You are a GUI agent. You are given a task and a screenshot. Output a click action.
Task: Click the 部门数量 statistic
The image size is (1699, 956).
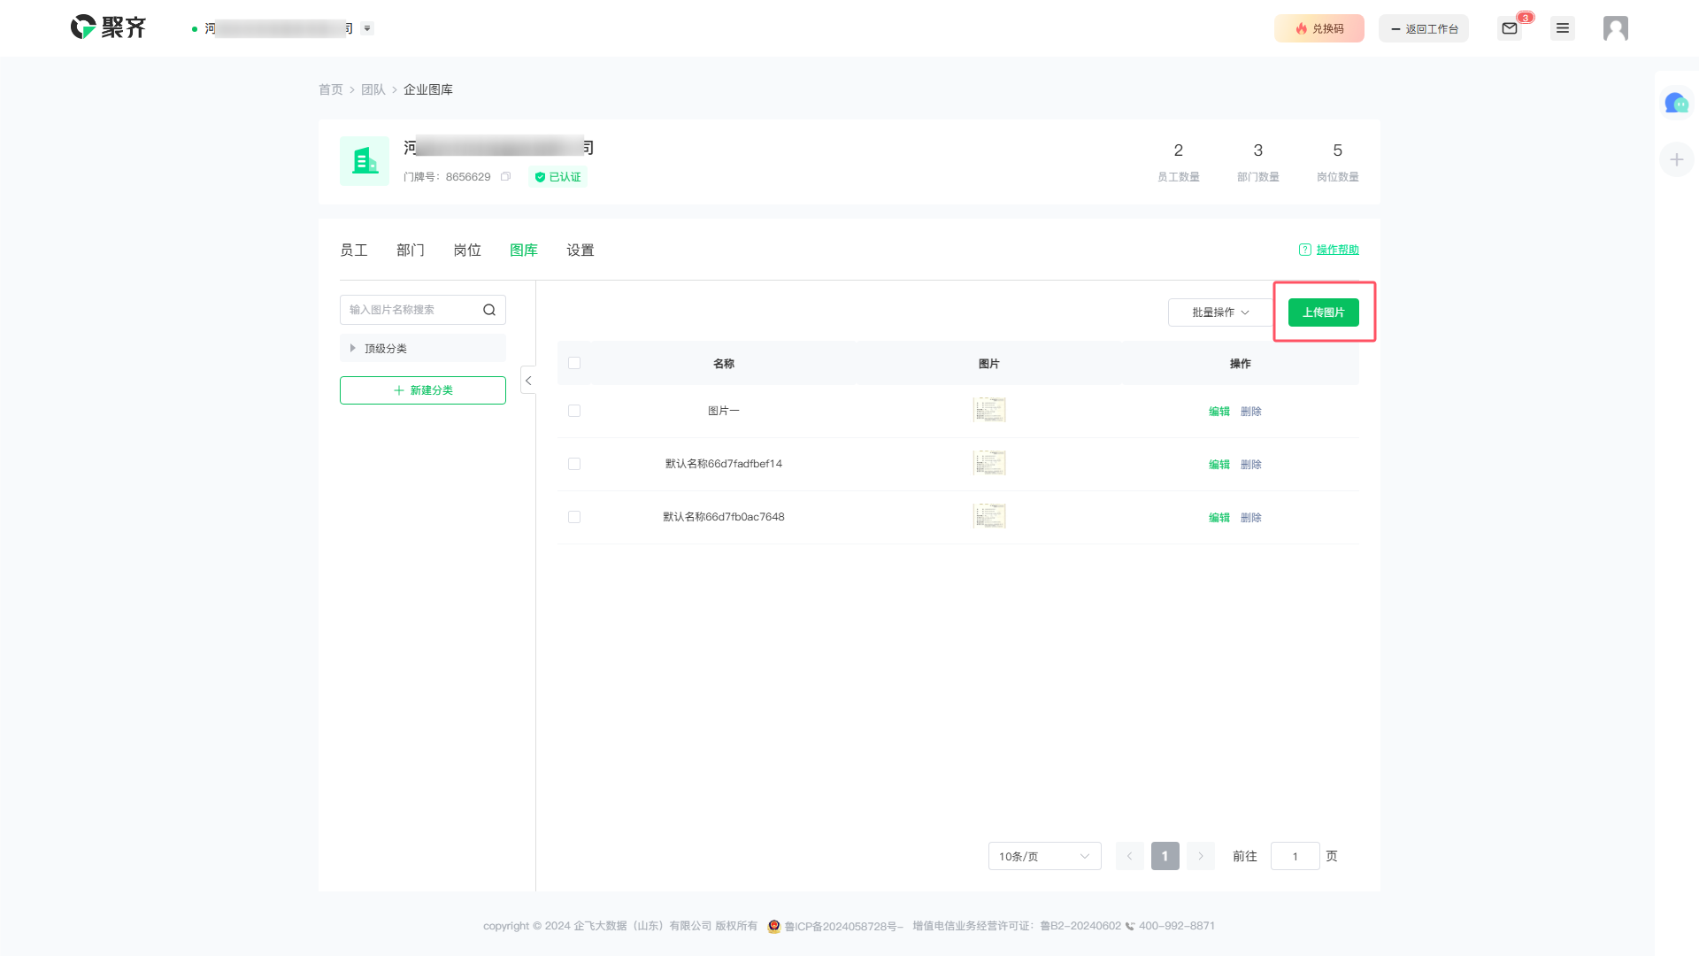click(1258, 162)
